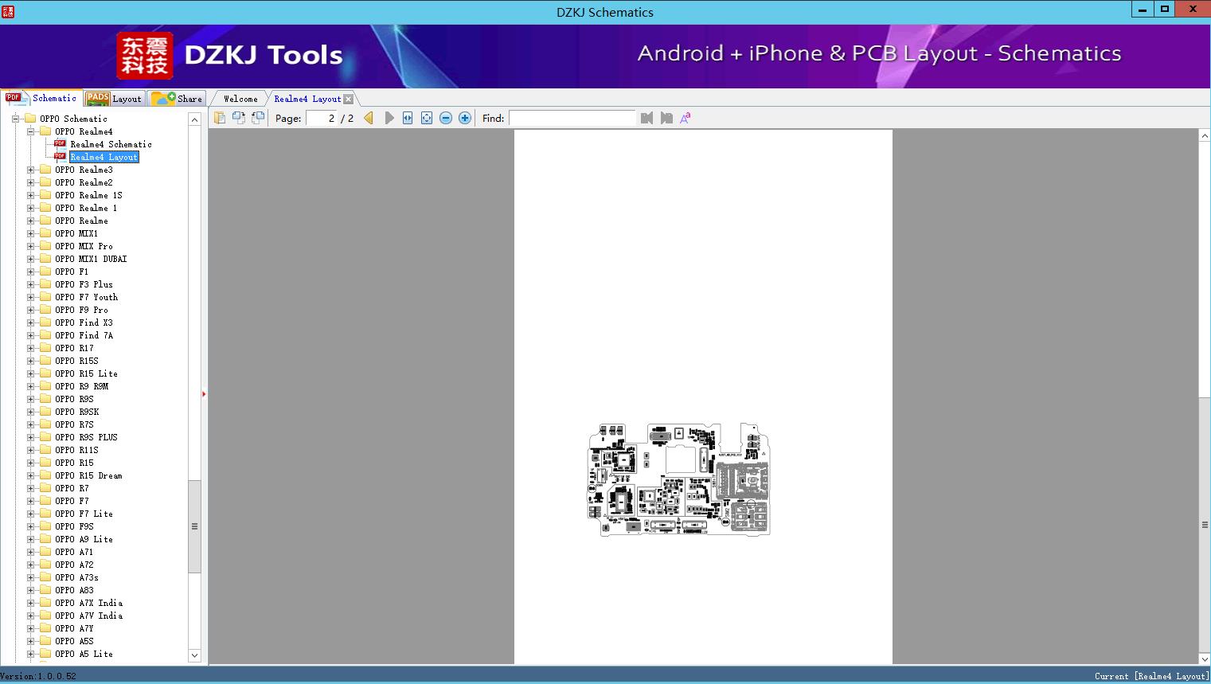Expand the OPPO Realme3 folder
Image resolution: width=1211 pixels, height=684 pixels.
(x=31, y=170)
